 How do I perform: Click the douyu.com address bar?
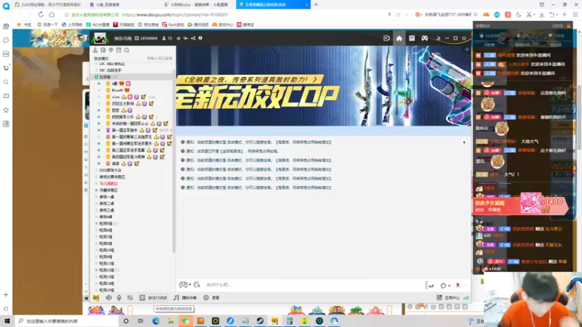pyautogui.click(x=223, y=15)
